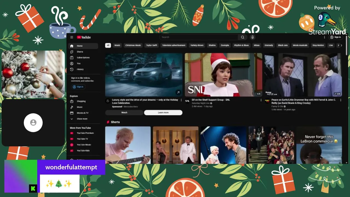Click Watch button under Mercedes ad
This screenshot has height=197, width=350.
point(124,112)
